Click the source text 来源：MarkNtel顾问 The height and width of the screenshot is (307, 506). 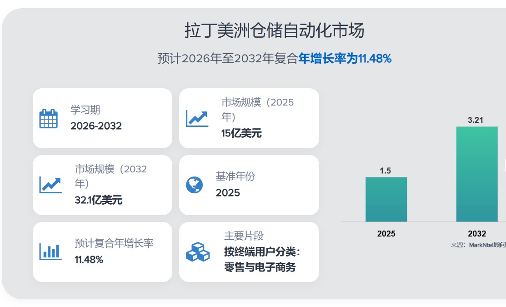[x=478, y=245]
